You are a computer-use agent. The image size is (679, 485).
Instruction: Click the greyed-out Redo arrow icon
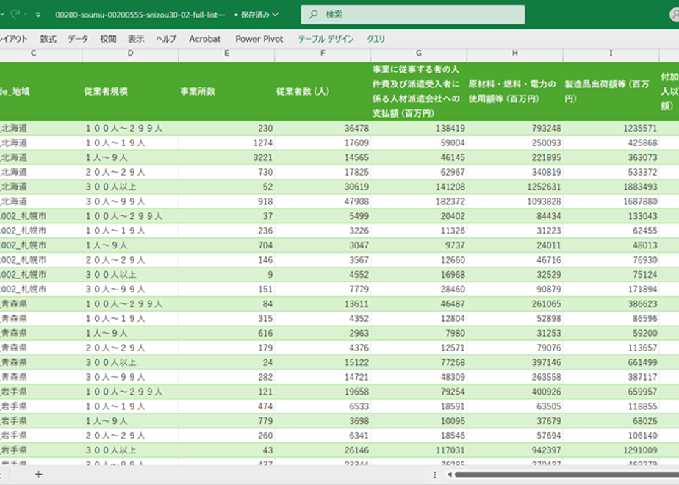(15, 15)
